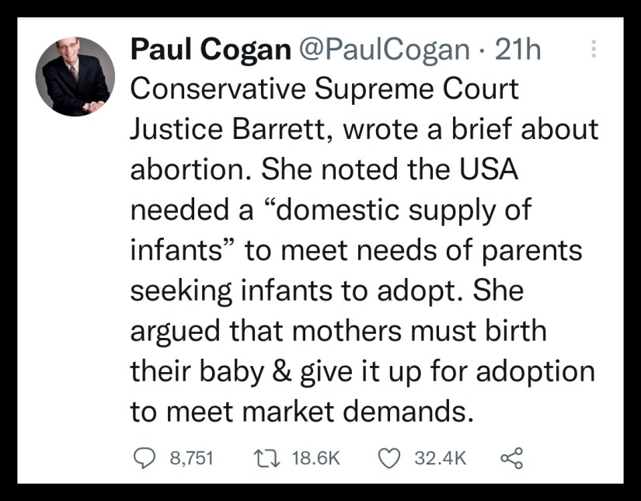
Task: Click the last line "to meet market demands."
Action: (301, 412)
